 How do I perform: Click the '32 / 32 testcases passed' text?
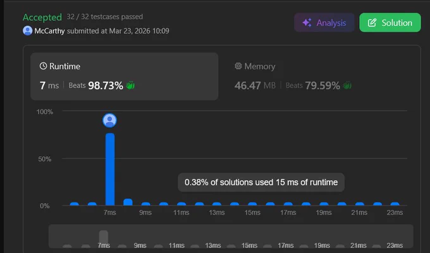pyautogui.click(x=105, y=16)
